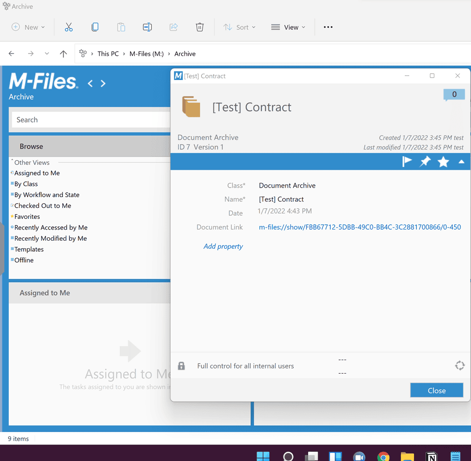
Task: Go forward with Explorer forward arrow
Action: coord(30,54)
